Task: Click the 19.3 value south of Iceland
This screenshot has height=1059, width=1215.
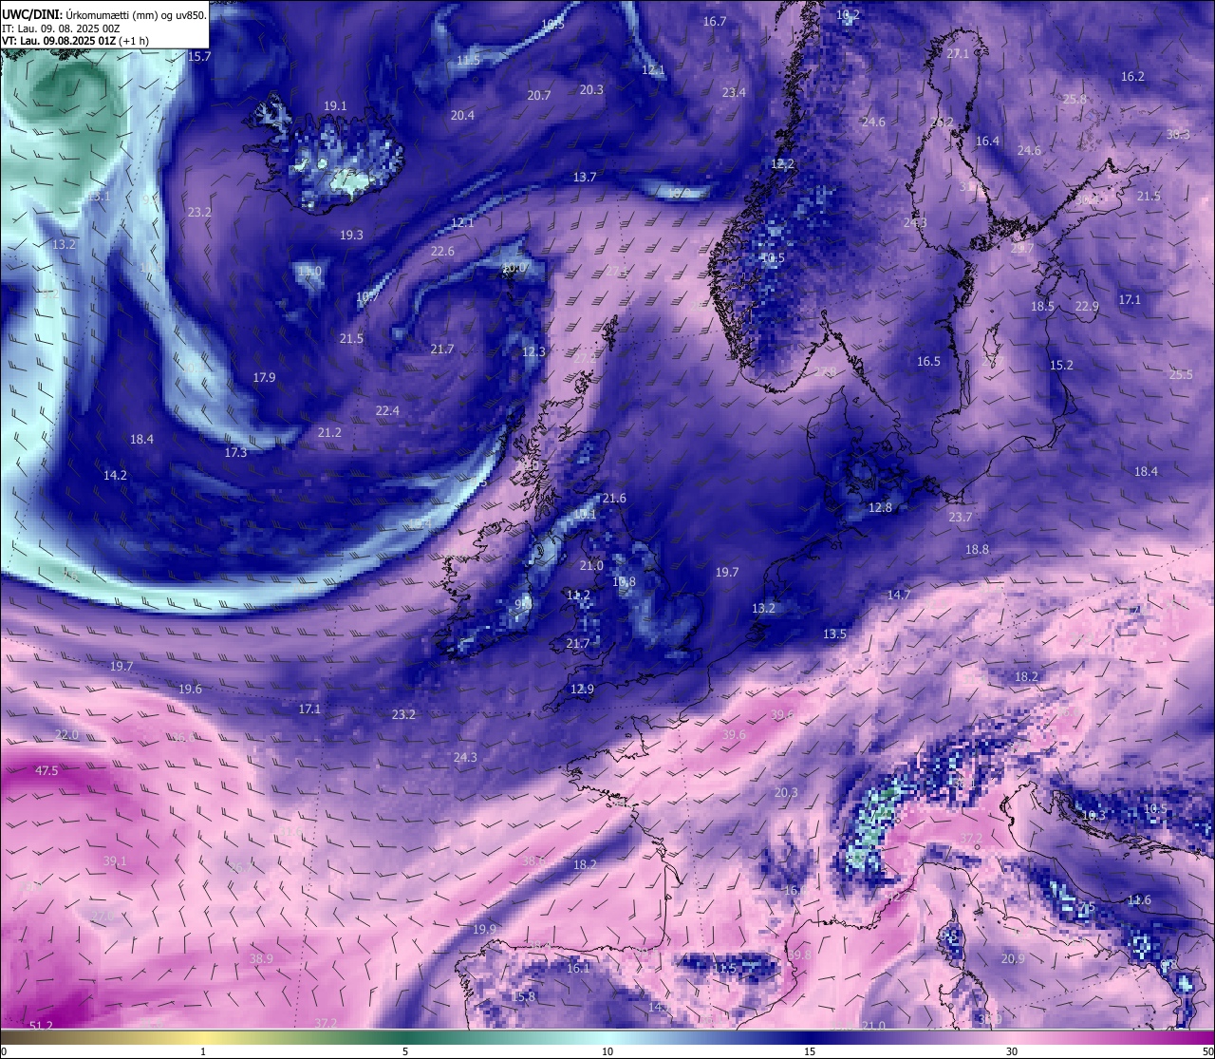Action: coord(351,235)
